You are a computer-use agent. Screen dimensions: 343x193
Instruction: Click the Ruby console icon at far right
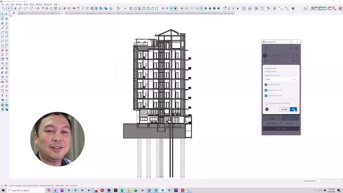(x=341, y=9)
